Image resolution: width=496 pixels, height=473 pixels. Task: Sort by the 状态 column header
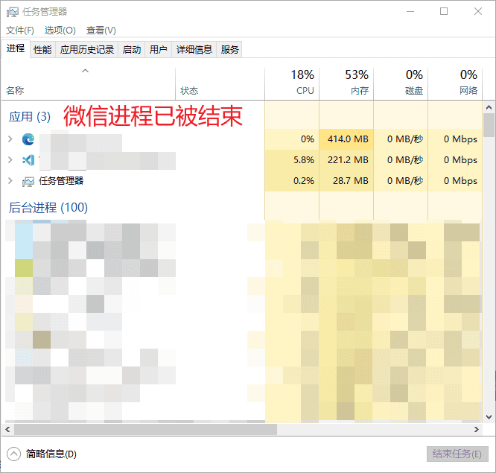click(x=220, y=84)
